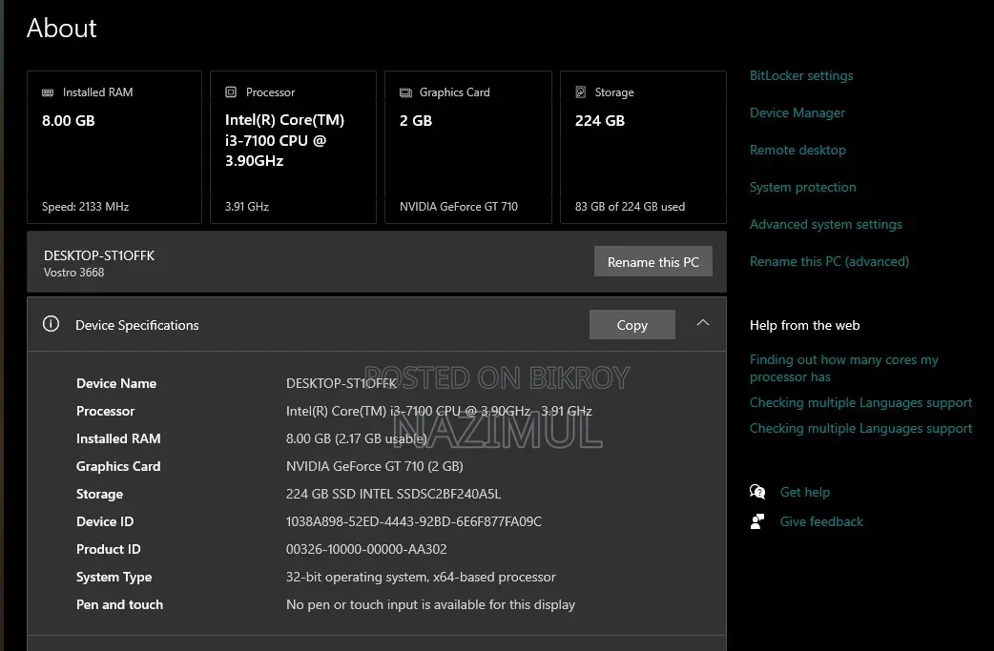Click the Give feedback link
The height and width of the screenshot is (651, 994).
pyautogui.click(x=821, y=521)
